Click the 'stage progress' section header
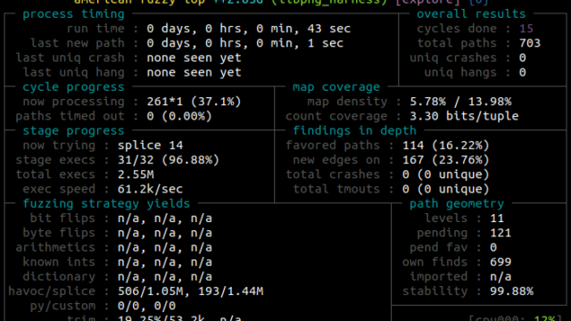The height and width of the screenshot is (321, 571). coord(73,131)
